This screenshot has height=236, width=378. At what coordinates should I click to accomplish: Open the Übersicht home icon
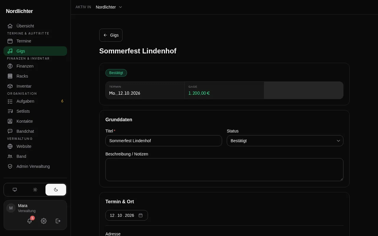click(x=10, y=26)
